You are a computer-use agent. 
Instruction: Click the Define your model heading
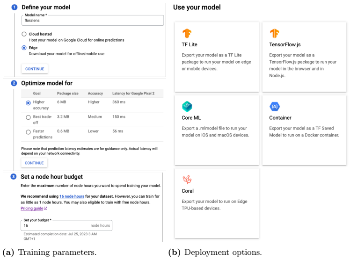(46, 7)
